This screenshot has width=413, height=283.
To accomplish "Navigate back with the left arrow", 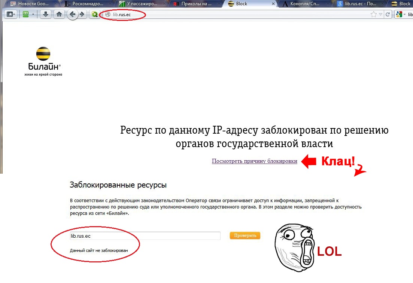I will coord(72,14).
